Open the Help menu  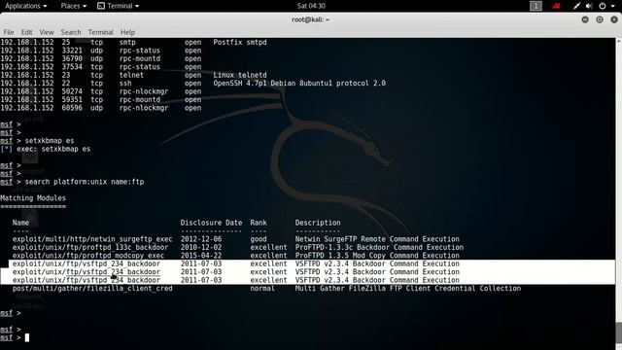pos(127,32)
